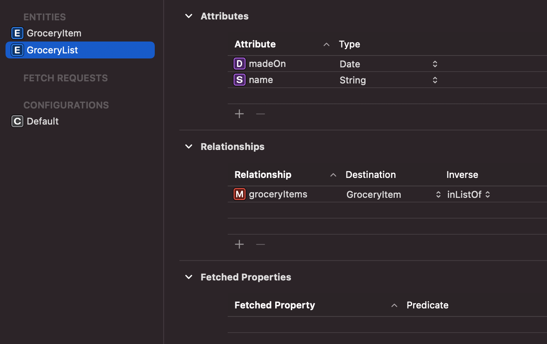
Task: Collapse the Fetched Properties section
Action: (x=189, y=277)
